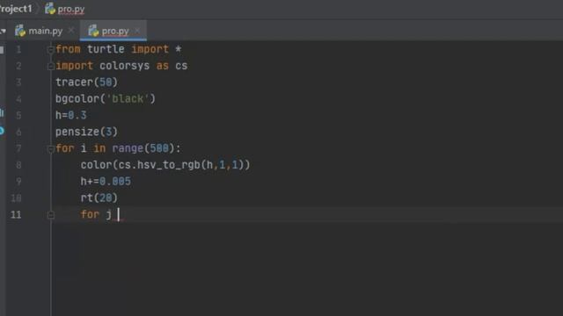Click the rt(20) line
The image size is (563, 316).
point(99,197)
